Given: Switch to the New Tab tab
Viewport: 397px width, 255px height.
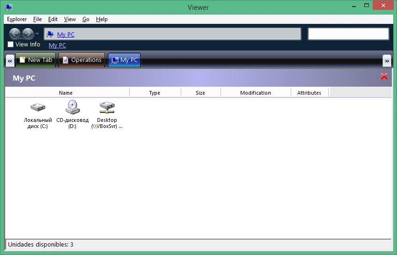Looking at the screenshot, I should pyautogui.click(x=36, y=60).
